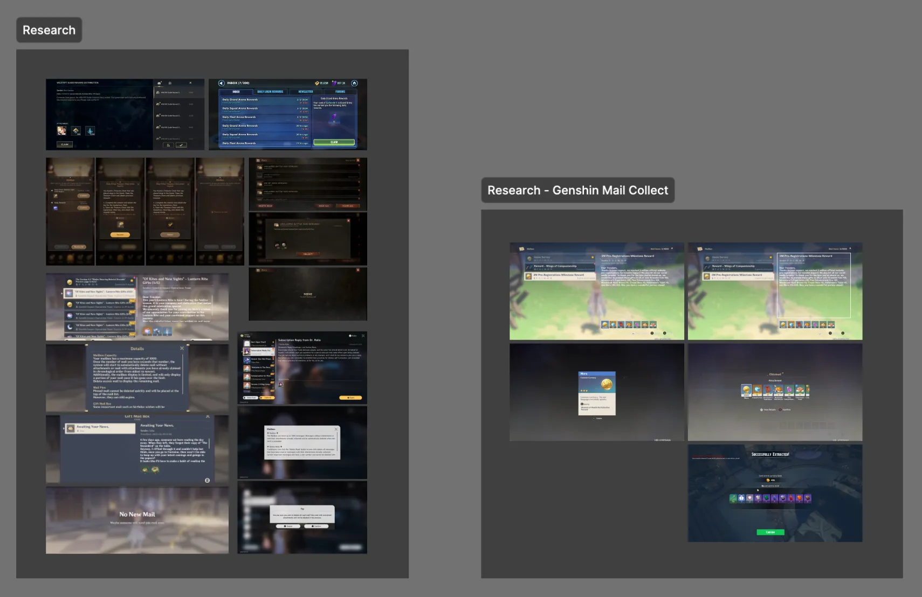The height and width of the screenshot is (597, 922).
Task: Select the Details Mailbox Capacity screenshot
Action: click(x=137, y=378)
